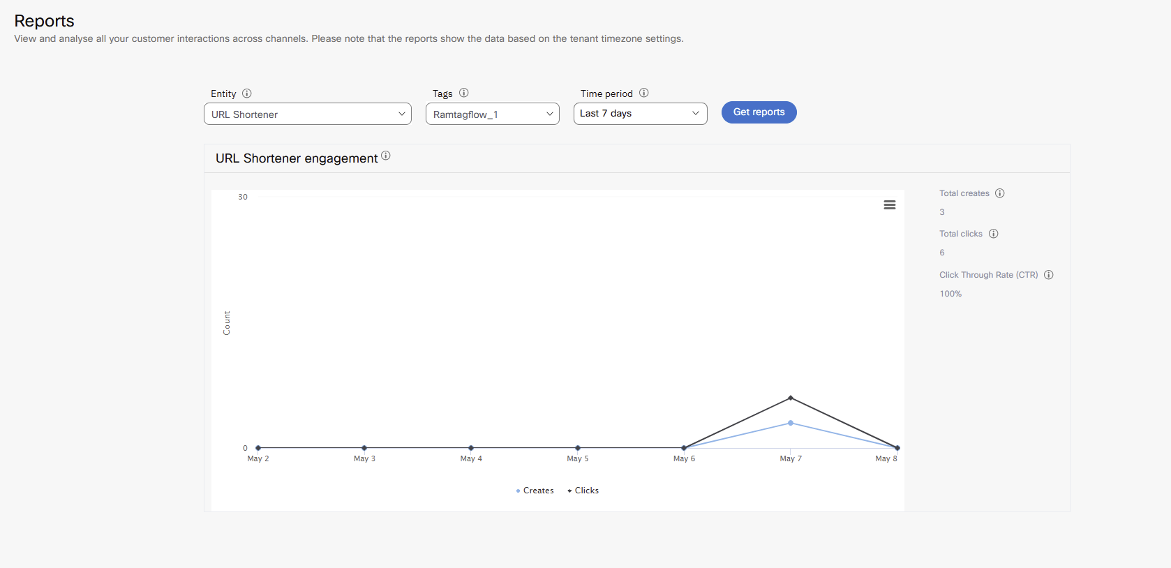Viewport: 1171px width, 568px height.
Task: Click the info icon next to Entity
Action: (247, 94)
